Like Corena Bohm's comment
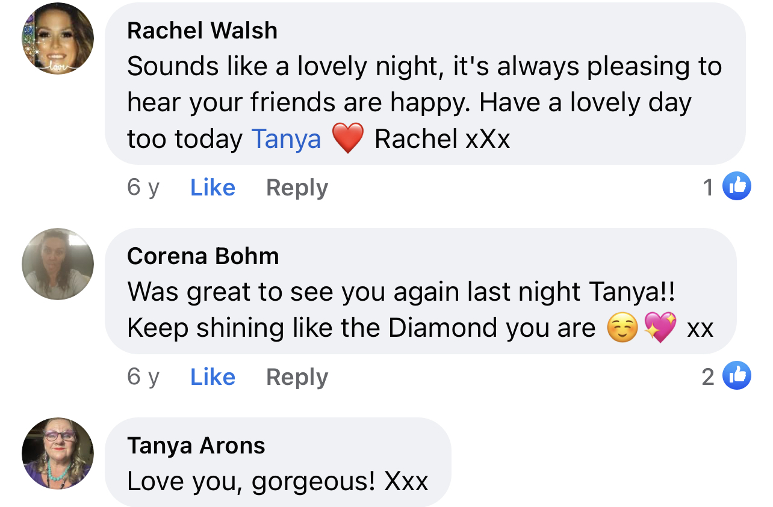 (x=213, y=377)
